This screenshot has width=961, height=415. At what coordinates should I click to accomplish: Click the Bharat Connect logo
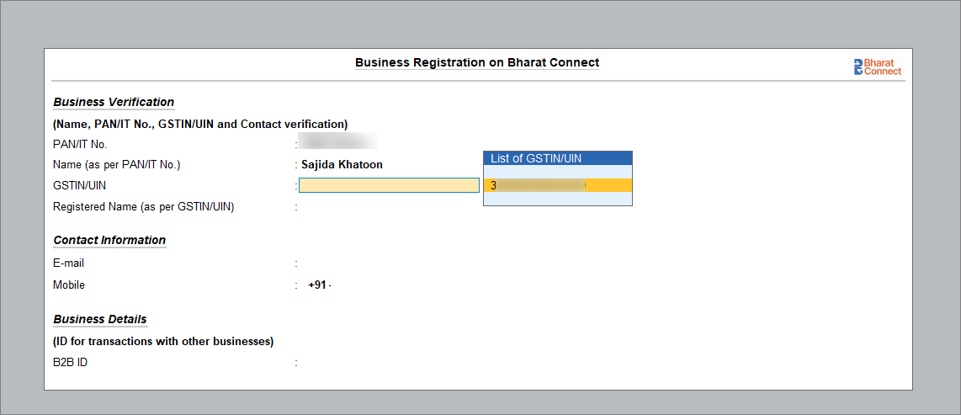tap(877, 67)
